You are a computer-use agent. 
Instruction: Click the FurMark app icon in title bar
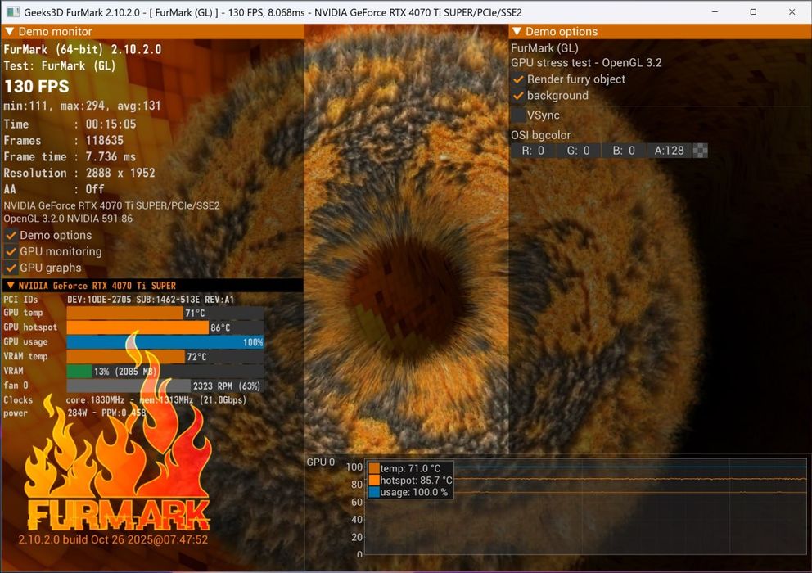(13, 12)
